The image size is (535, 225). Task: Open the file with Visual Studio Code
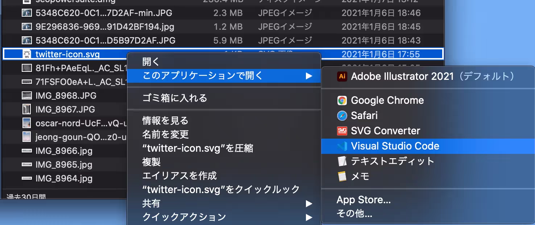point(428,146)
